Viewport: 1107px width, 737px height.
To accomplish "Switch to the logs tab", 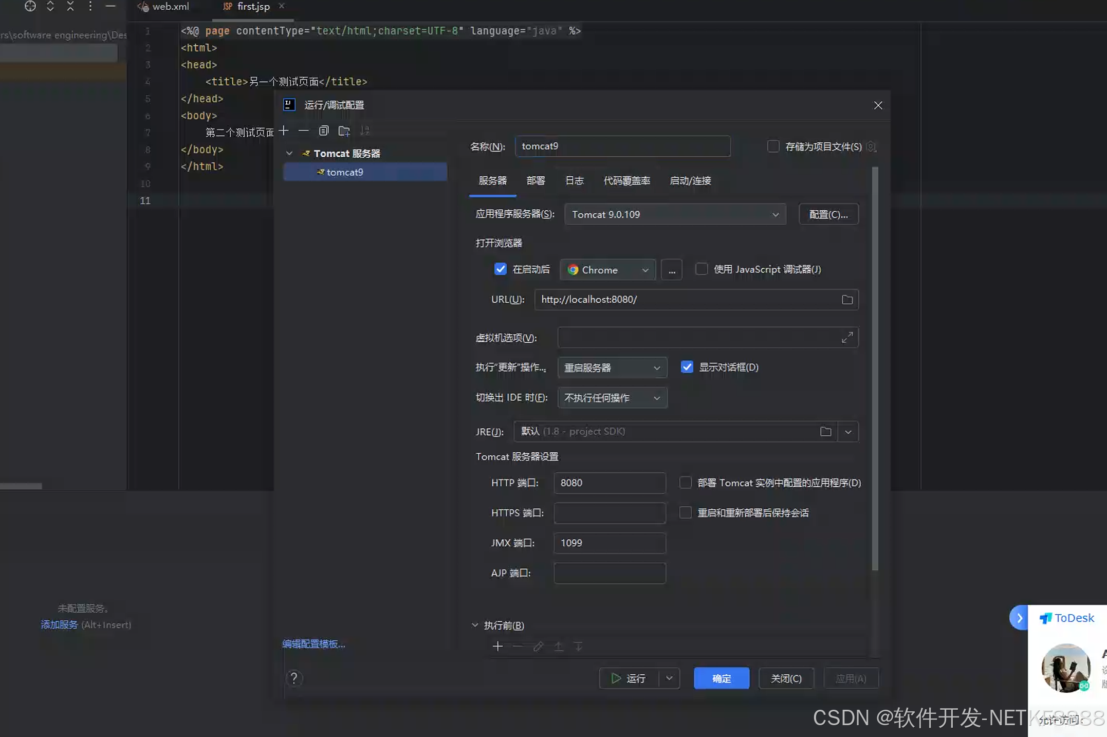I will pyautogui.click(x=574, y=181).
